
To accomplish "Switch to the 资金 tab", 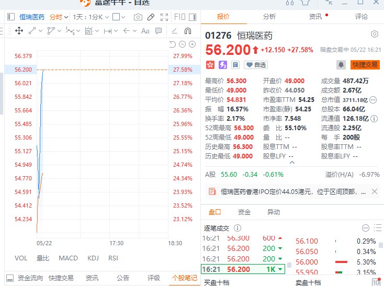I will point(244,212).
